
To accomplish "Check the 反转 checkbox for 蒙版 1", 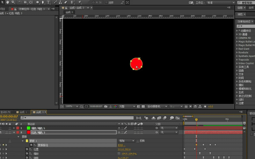I will (x=138, y=141).
